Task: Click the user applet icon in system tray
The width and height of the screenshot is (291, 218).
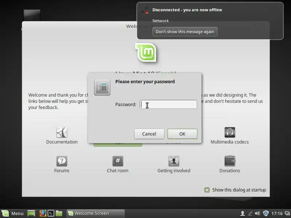Action: pyautogui.click(x=242, y=213)
